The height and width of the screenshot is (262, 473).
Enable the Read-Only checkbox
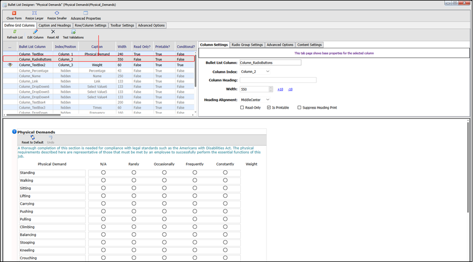click(x=242, y=107)
